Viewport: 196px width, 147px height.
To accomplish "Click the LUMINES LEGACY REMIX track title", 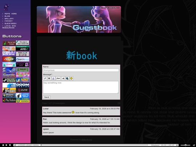I will (28, 145).
